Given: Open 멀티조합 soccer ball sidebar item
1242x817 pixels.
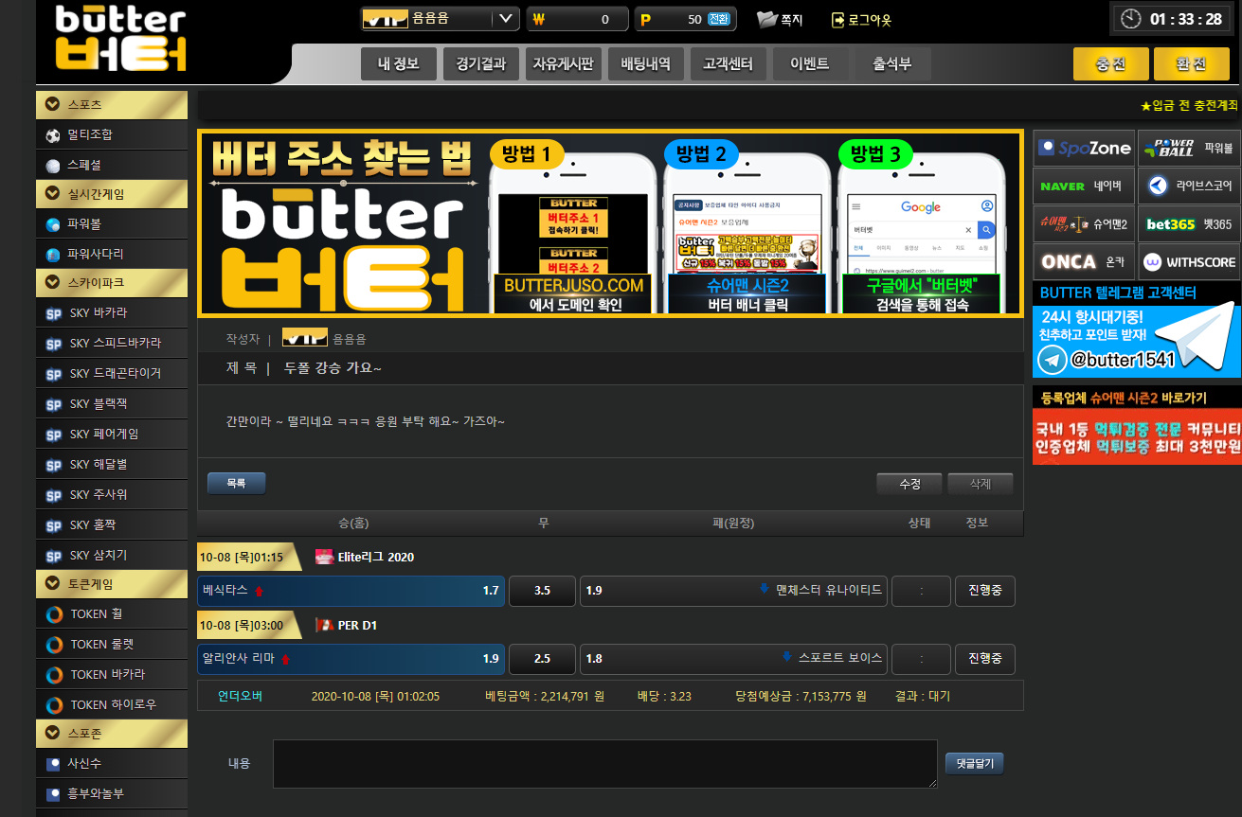Looking at the screenshot, I should pos(53,135).
